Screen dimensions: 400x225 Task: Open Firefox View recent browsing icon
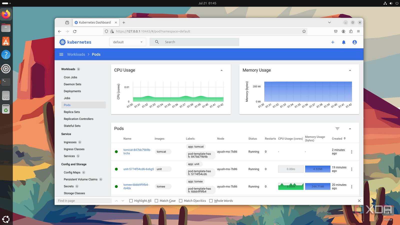pos(67,22)
